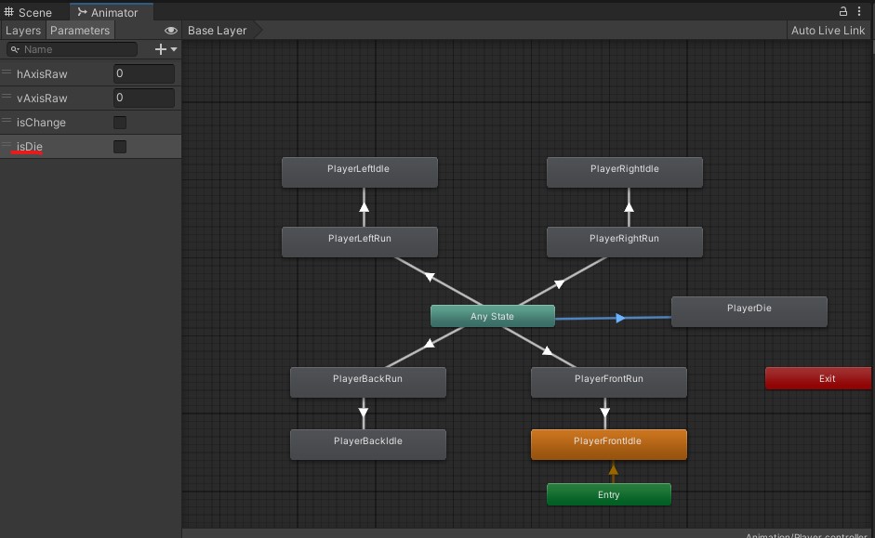
Task: Select the Any State node
Action: click(492, 316)
